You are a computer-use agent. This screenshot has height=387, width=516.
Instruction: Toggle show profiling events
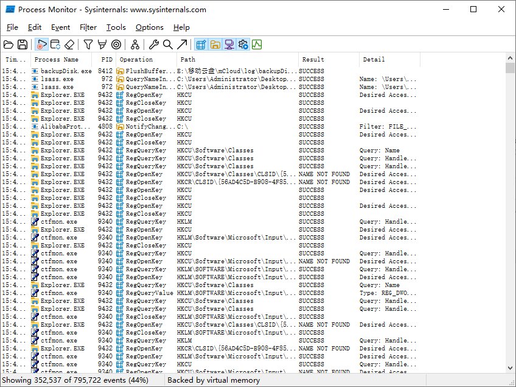pyautogui.click(x=257, y=44)
